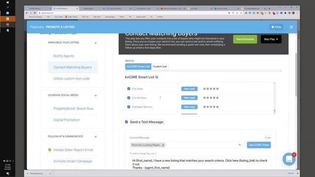Collapse the Leverage Social Media section
The width and height of the screenshot is (315, 177).
[95, 95]
